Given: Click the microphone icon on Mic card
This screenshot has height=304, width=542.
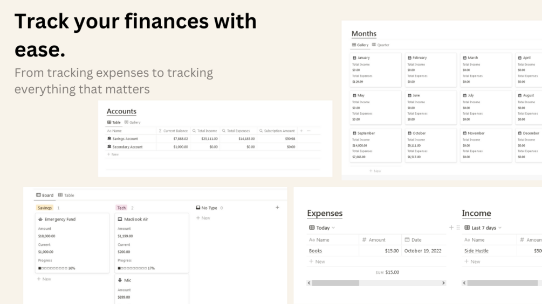Looking at the screenshot, I should point(120,280).
